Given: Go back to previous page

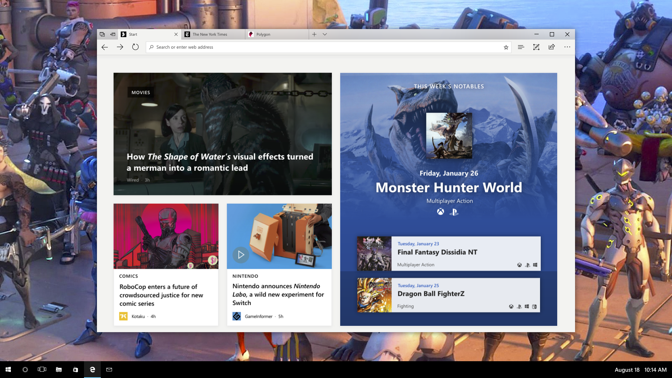Looking at the screenshot, I should 105,47.
